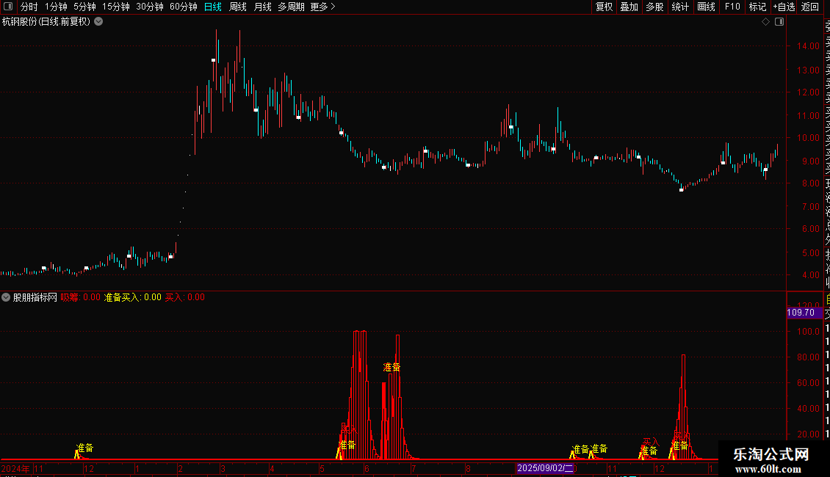This screenshot has height=477, width=830.
Task: Open indicator dropdown beside 股朋指标网
Action: (x=6, y=298)
